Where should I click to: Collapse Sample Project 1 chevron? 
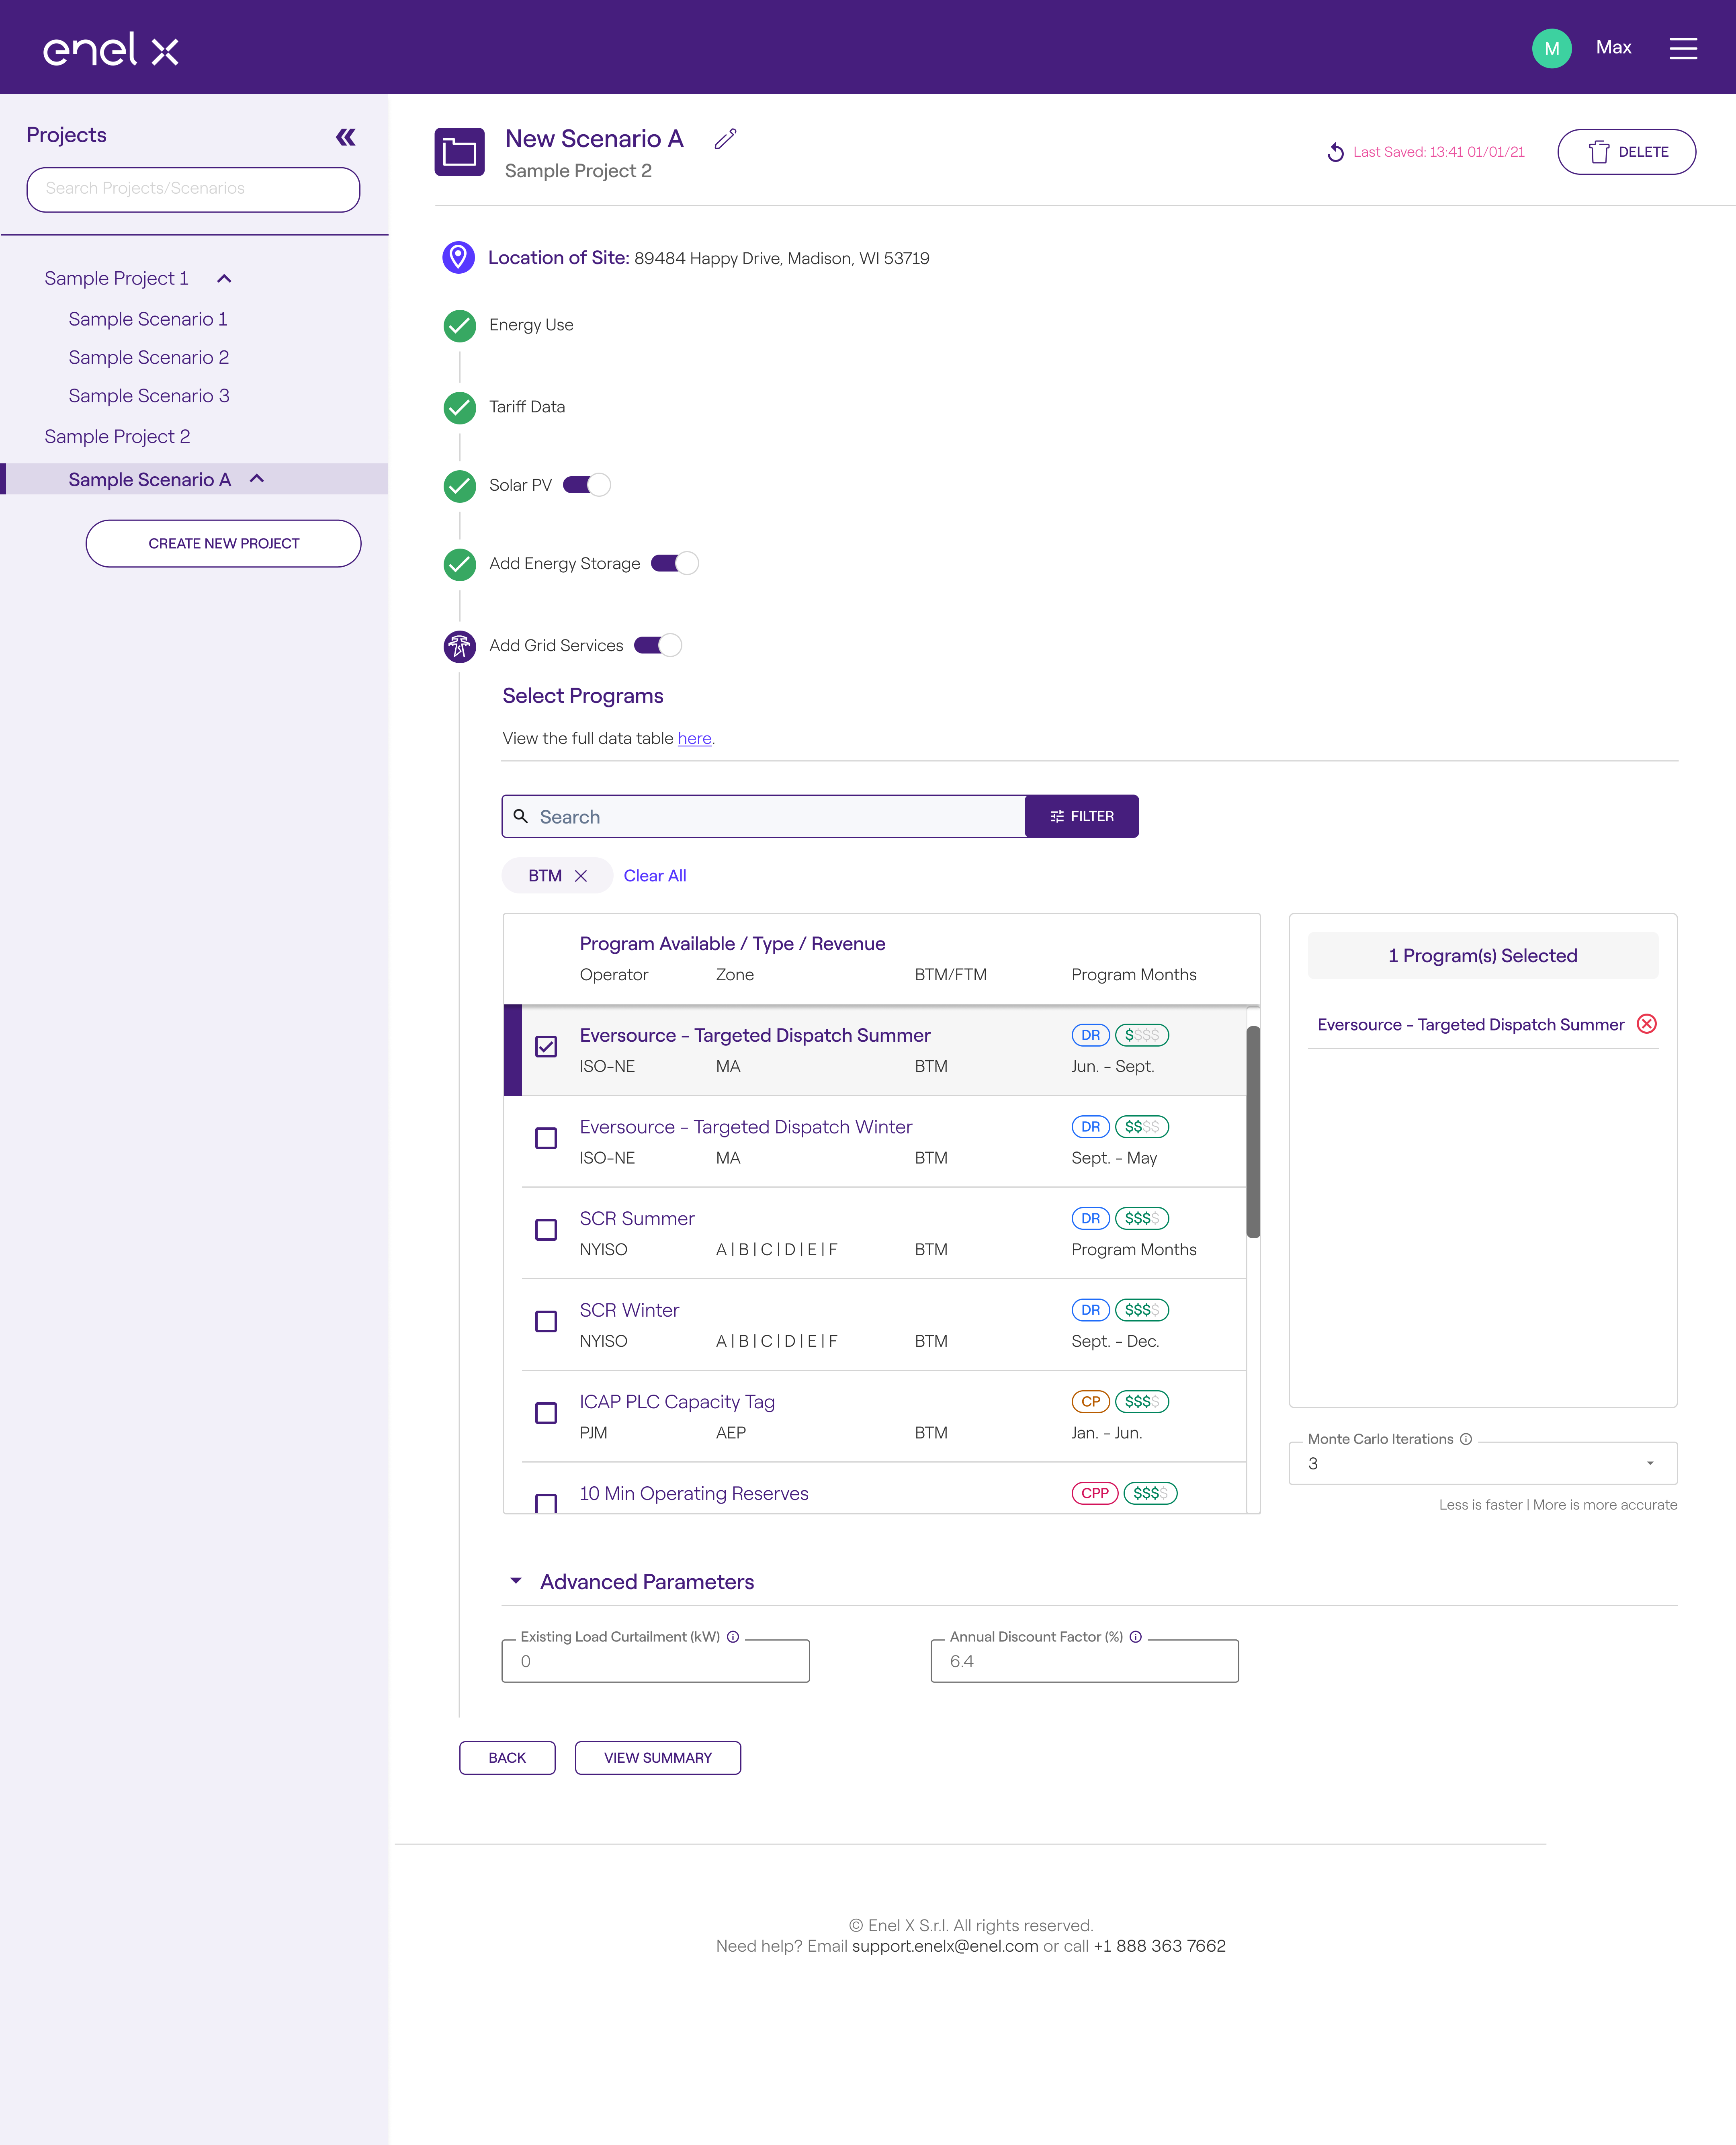[x=224, y=279]
